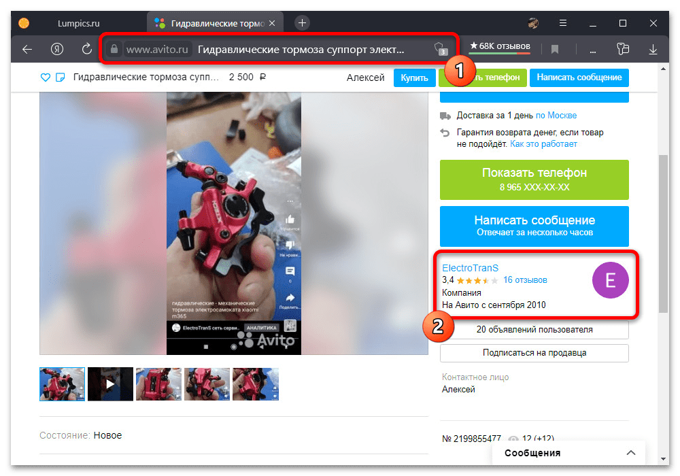680x476 pixels.
Task: Select the video thumbnail with play icon
Action: tap(110, 384)
